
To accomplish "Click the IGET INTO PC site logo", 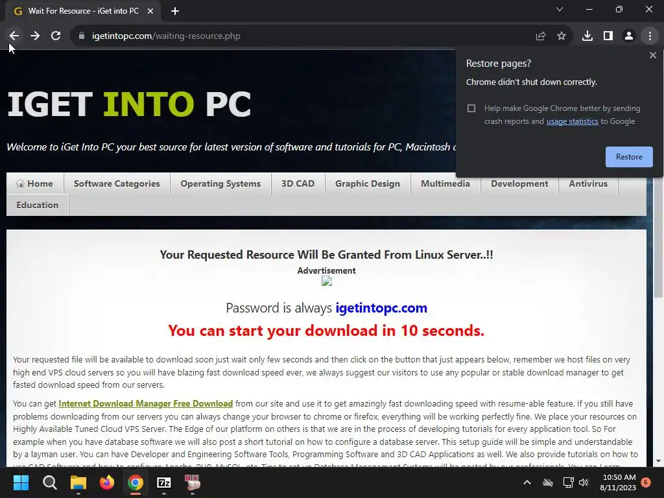I will click(129, 104).
